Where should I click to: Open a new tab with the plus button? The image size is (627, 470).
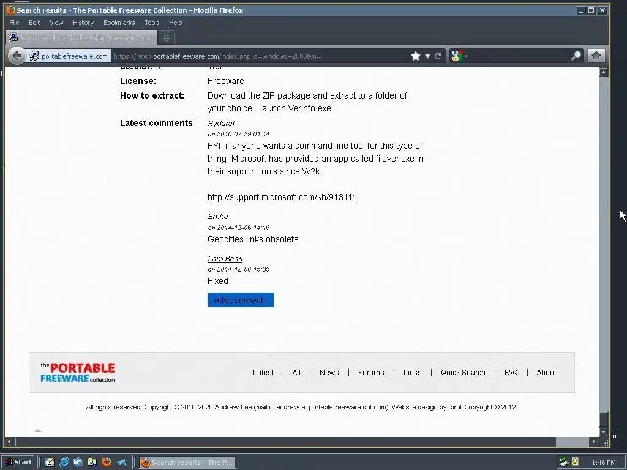click(167, 37)
